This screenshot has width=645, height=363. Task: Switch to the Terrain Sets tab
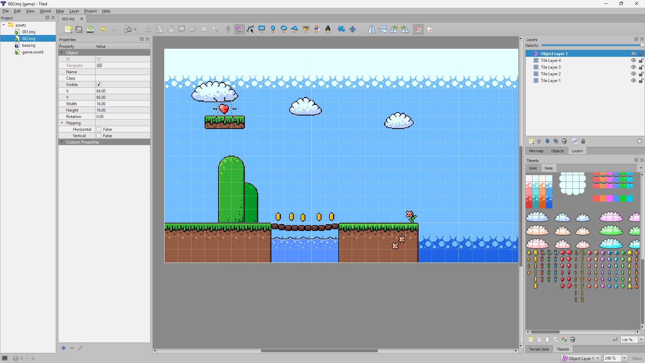[x=539, y=349]
